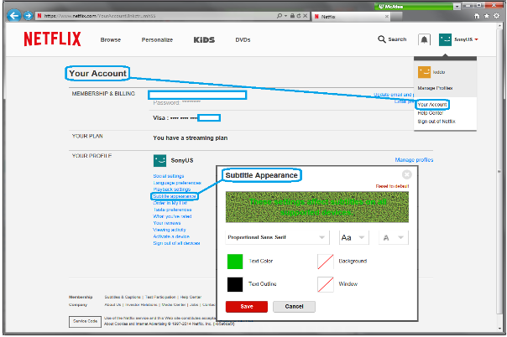507x337 pixels.
Task: Open the McAfee toolbar dropdown arrow
Action: (457, 7)
